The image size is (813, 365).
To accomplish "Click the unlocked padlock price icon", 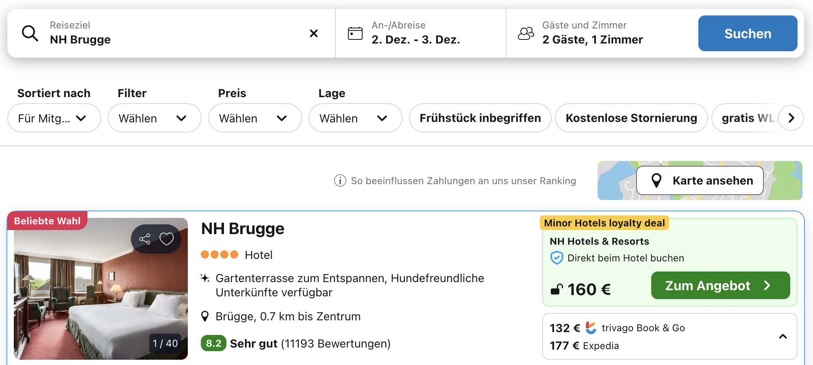I will pyautogui.click(x=556, y=289).
